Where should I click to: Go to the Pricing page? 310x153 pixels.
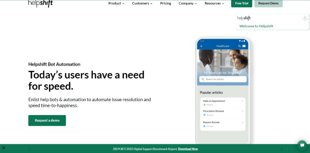pos(166,3)
